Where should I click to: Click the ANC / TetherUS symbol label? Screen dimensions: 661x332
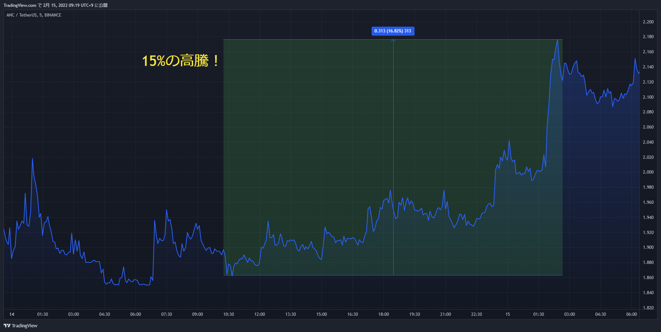tap(34, 15)
